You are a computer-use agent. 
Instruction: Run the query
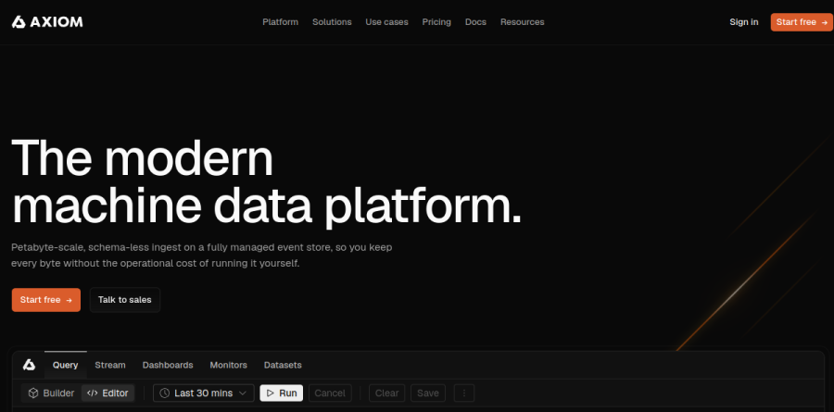[282, 393]
